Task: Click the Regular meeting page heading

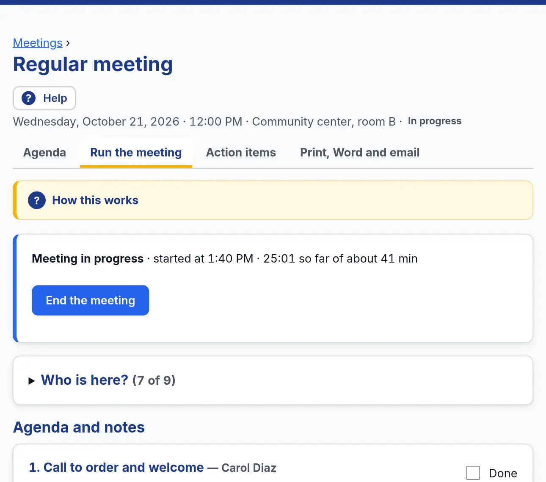Action: tap(93, 65)
